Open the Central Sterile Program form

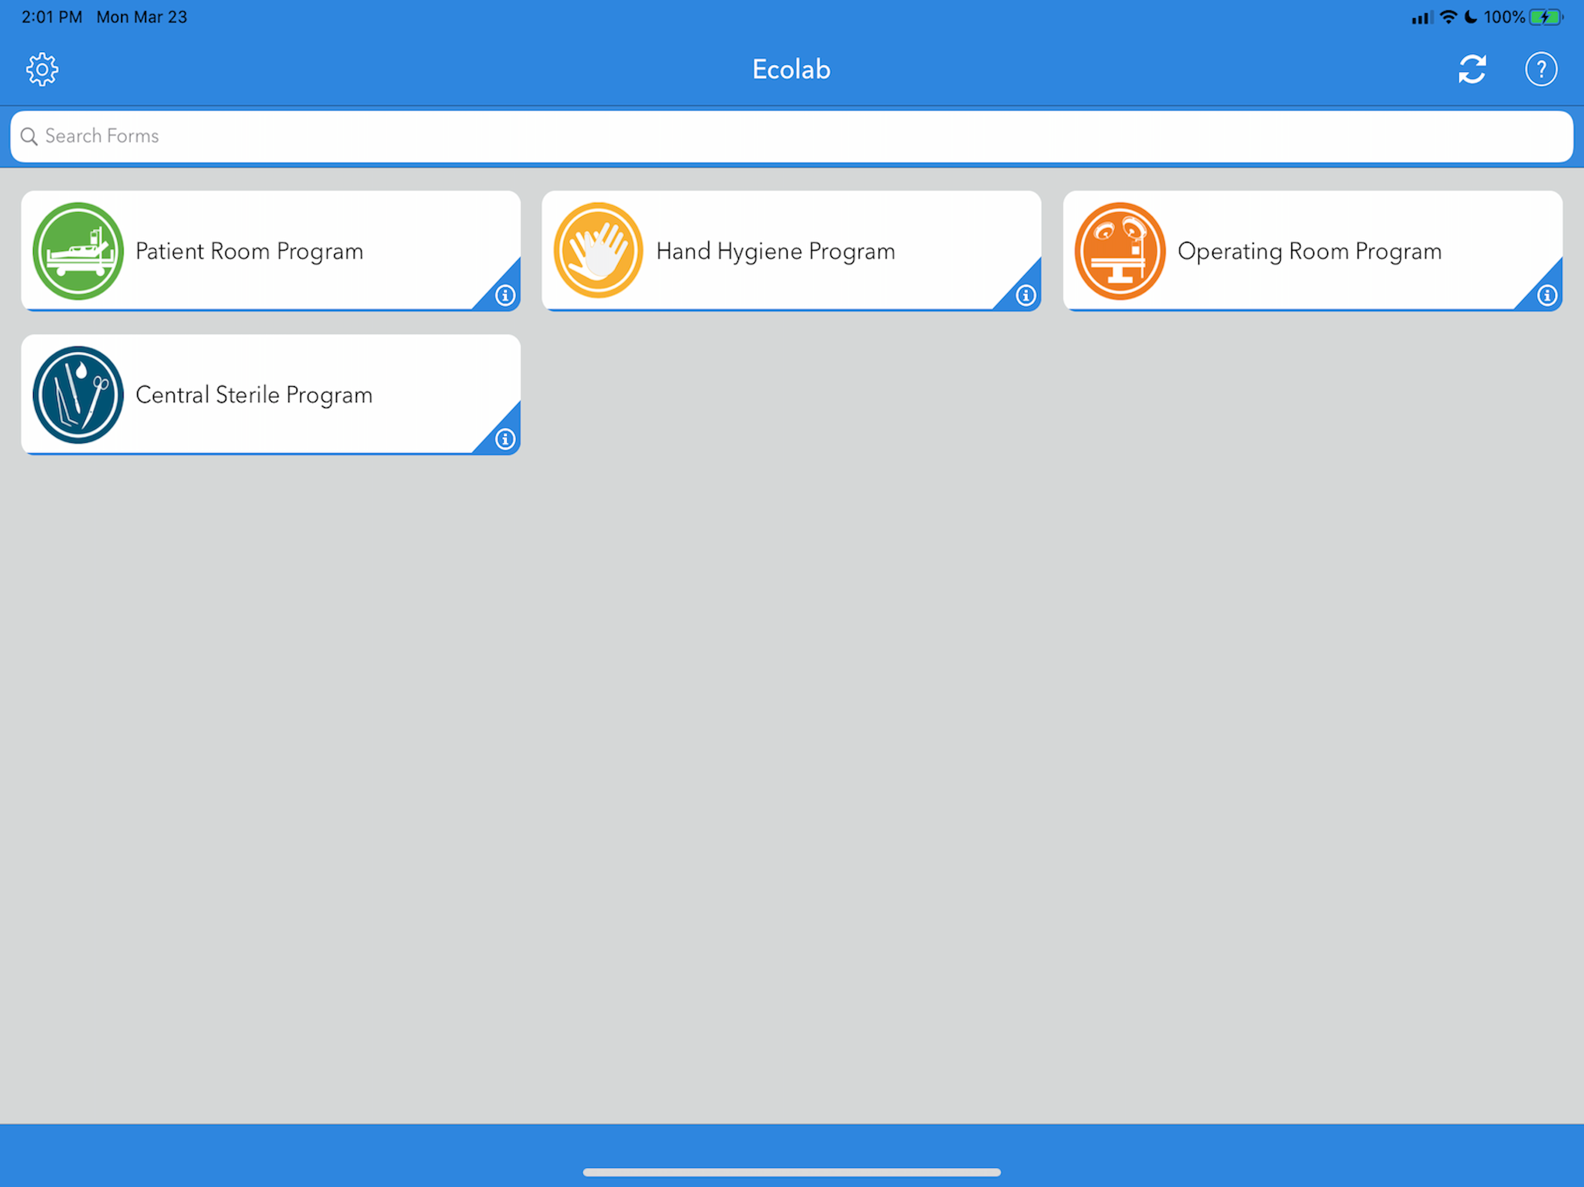click(x=271, y=395)
